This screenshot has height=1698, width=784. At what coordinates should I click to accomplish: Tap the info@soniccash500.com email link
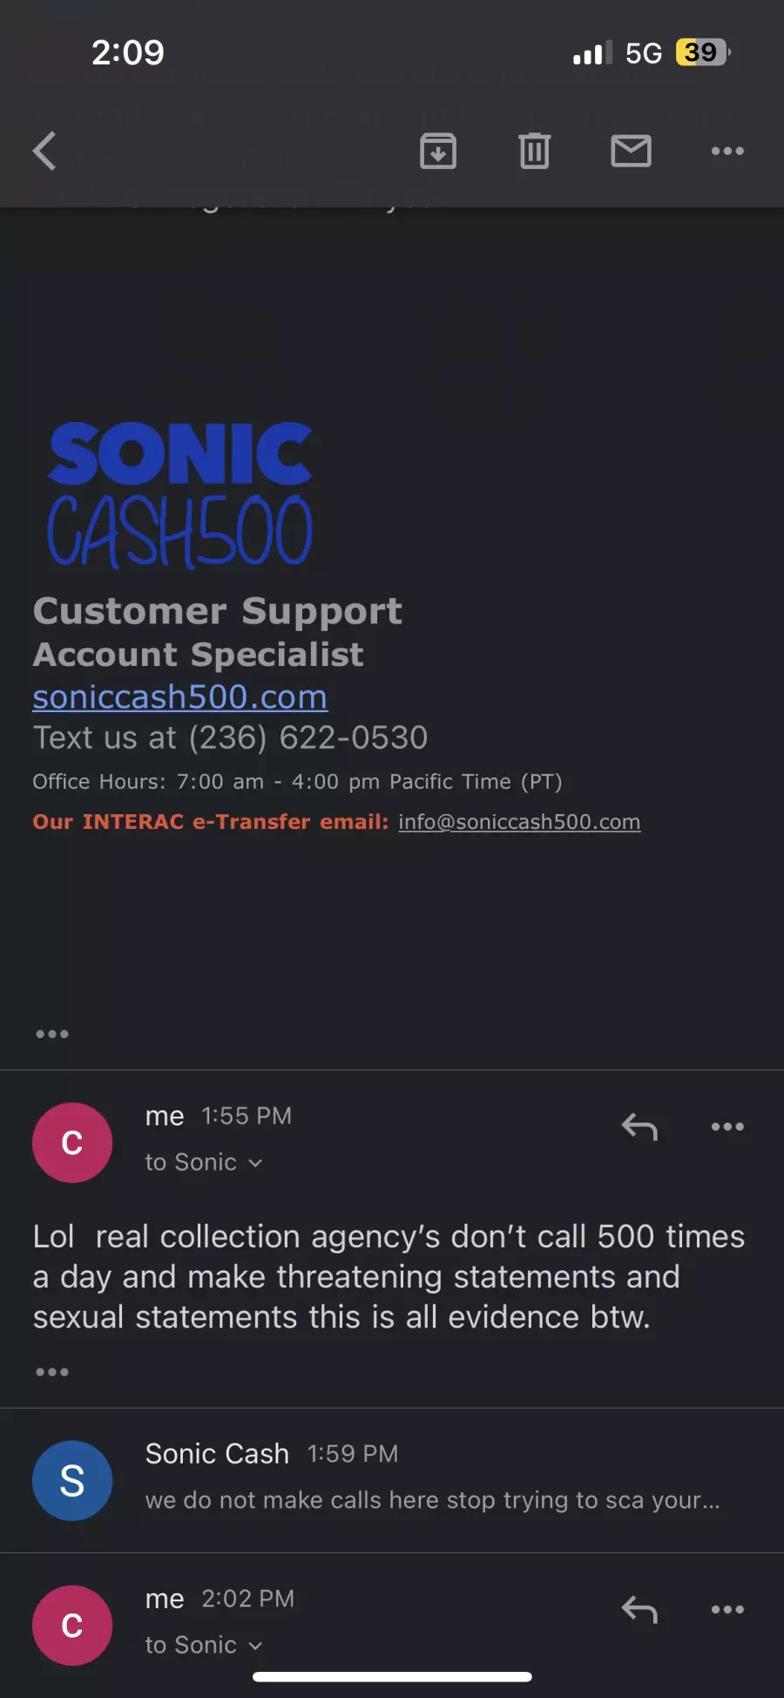tap(519, 822)
